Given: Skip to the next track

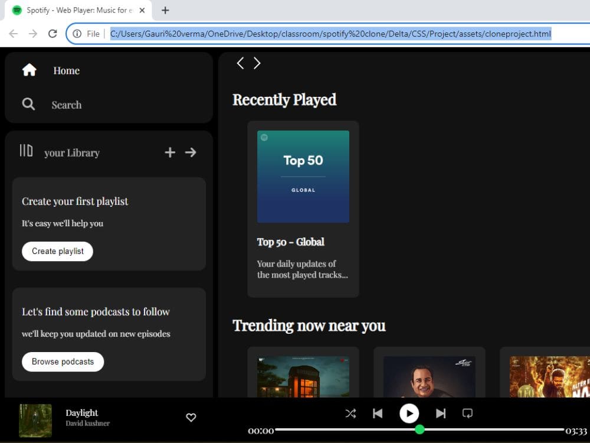Looking at the screenshot, I should tap(440, 413).
